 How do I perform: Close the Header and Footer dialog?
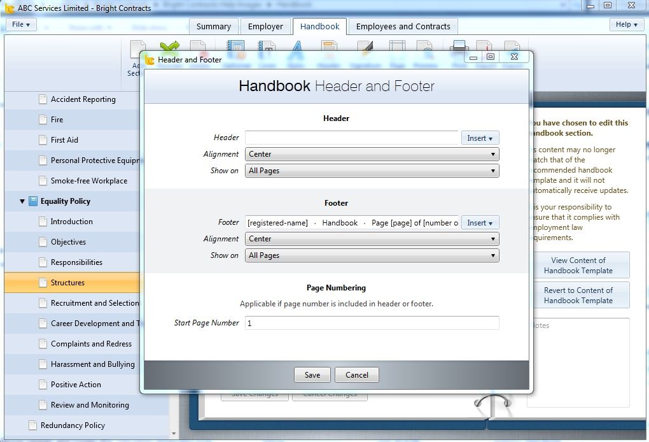514,57
